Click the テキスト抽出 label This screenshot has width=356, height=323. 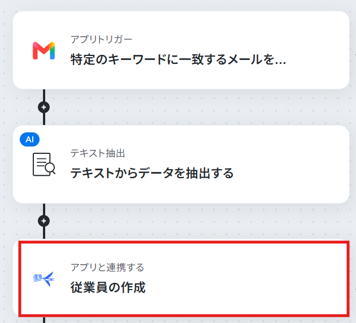98,153
